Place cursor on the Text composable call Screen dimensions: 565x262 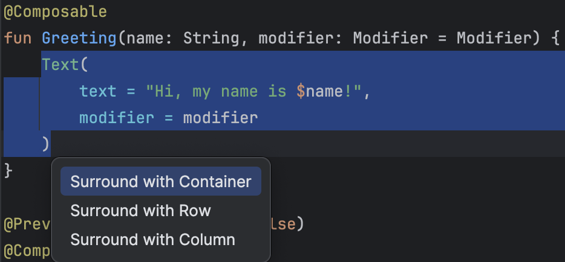(x=60, y=65)
